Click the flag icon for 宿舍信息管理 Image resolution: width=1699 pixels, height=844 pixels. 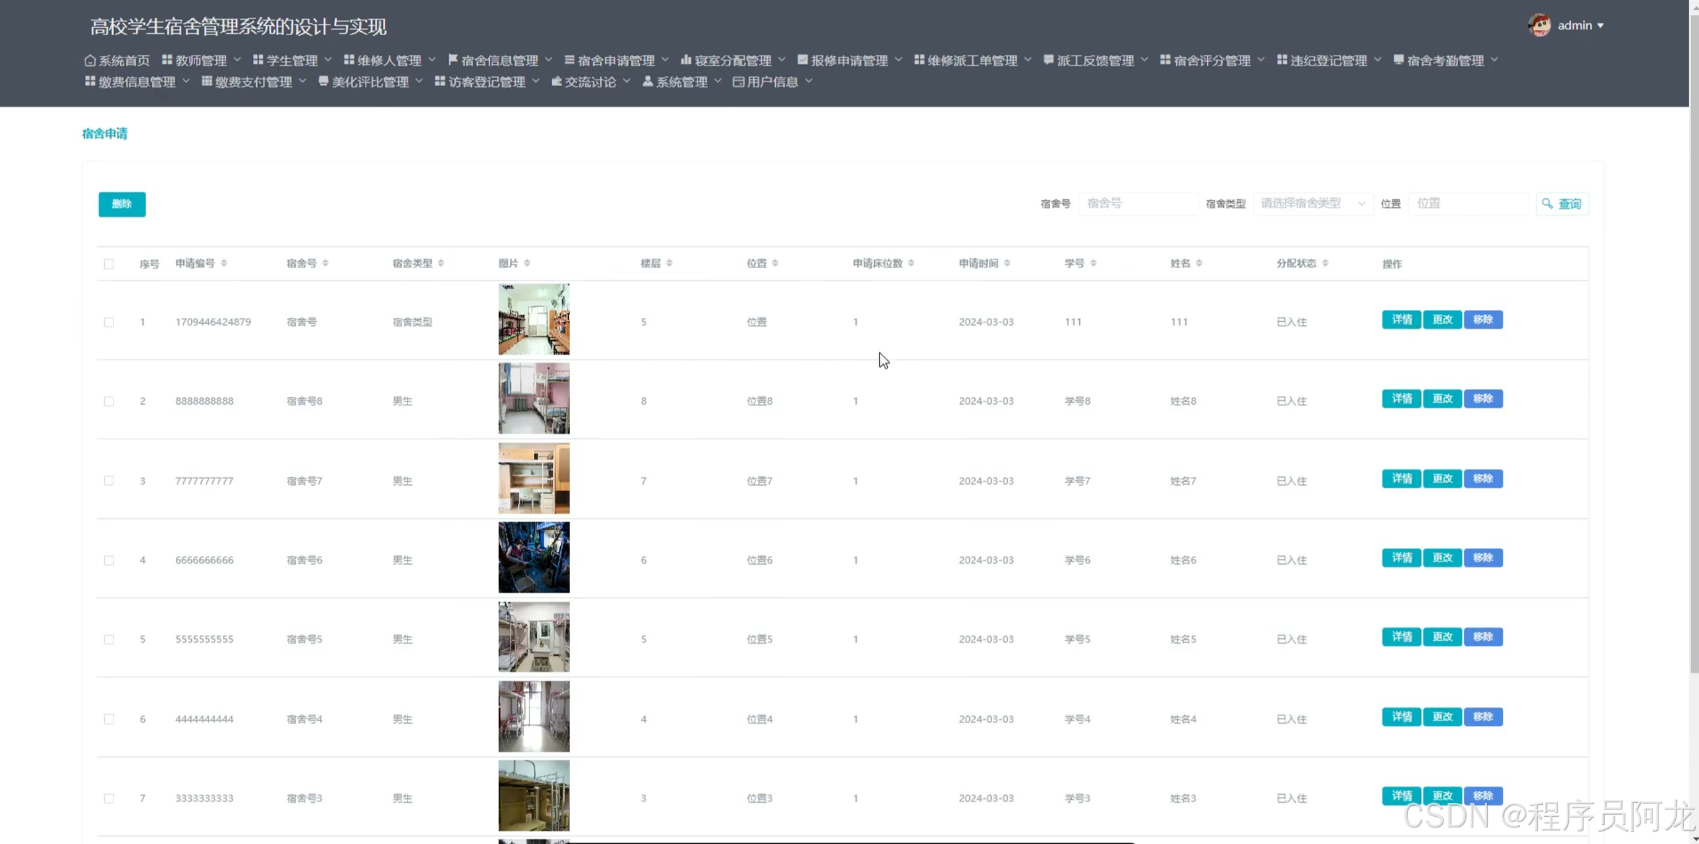pos(453,60)
